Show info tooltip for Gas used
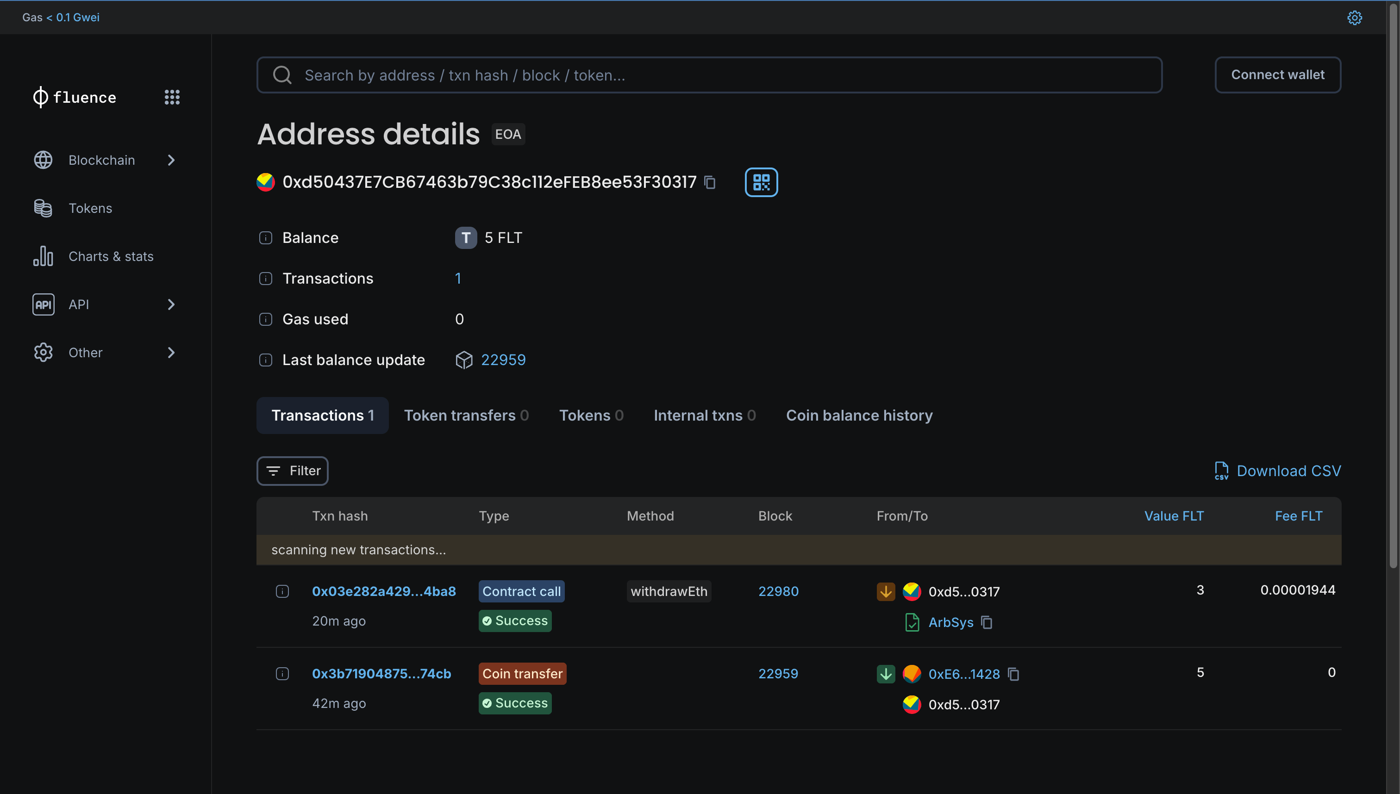1400x794 pixels. tap(266, 319)
